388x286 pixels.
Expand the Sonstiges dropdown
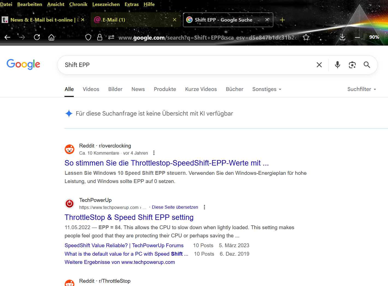pos(267,89)
